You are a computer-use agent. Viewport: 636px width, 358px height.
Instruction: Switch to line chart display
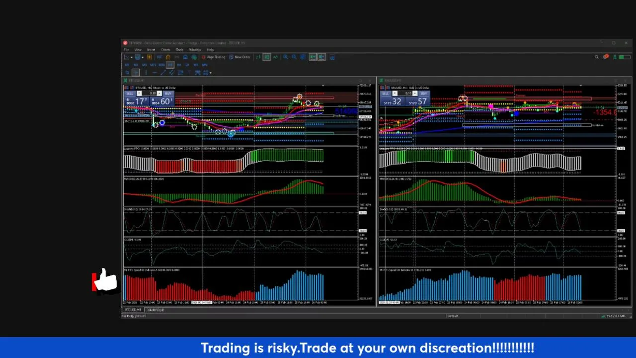click(275, 57)
